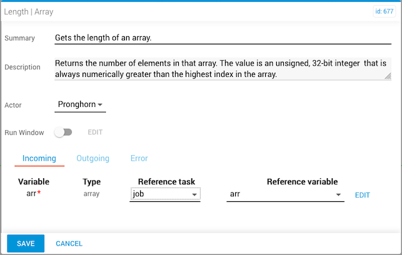Screen dimensions: 402x255
Task: Click the id: 677 badge
Action: click(384, 11)
